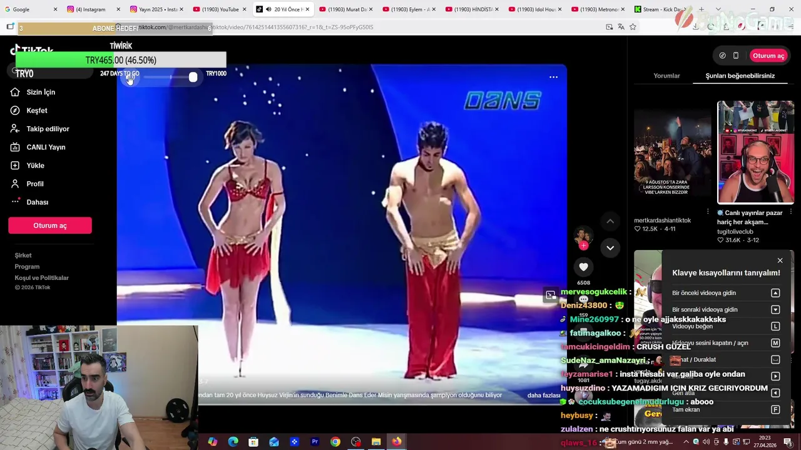Like the video with the heart icon
This screenshot has width=801, height=450.
point(583,267)
